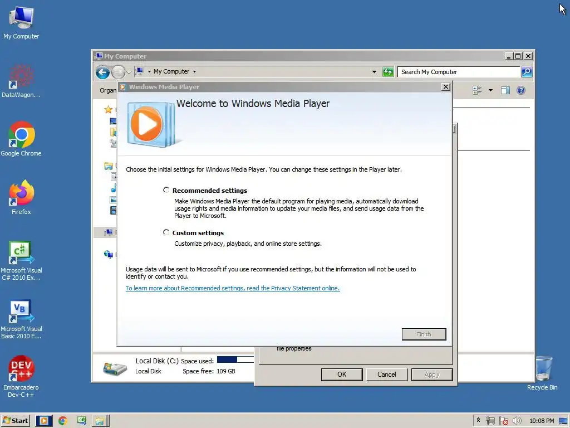
Task: Click the network tray icon
Action: coord(490,421)
